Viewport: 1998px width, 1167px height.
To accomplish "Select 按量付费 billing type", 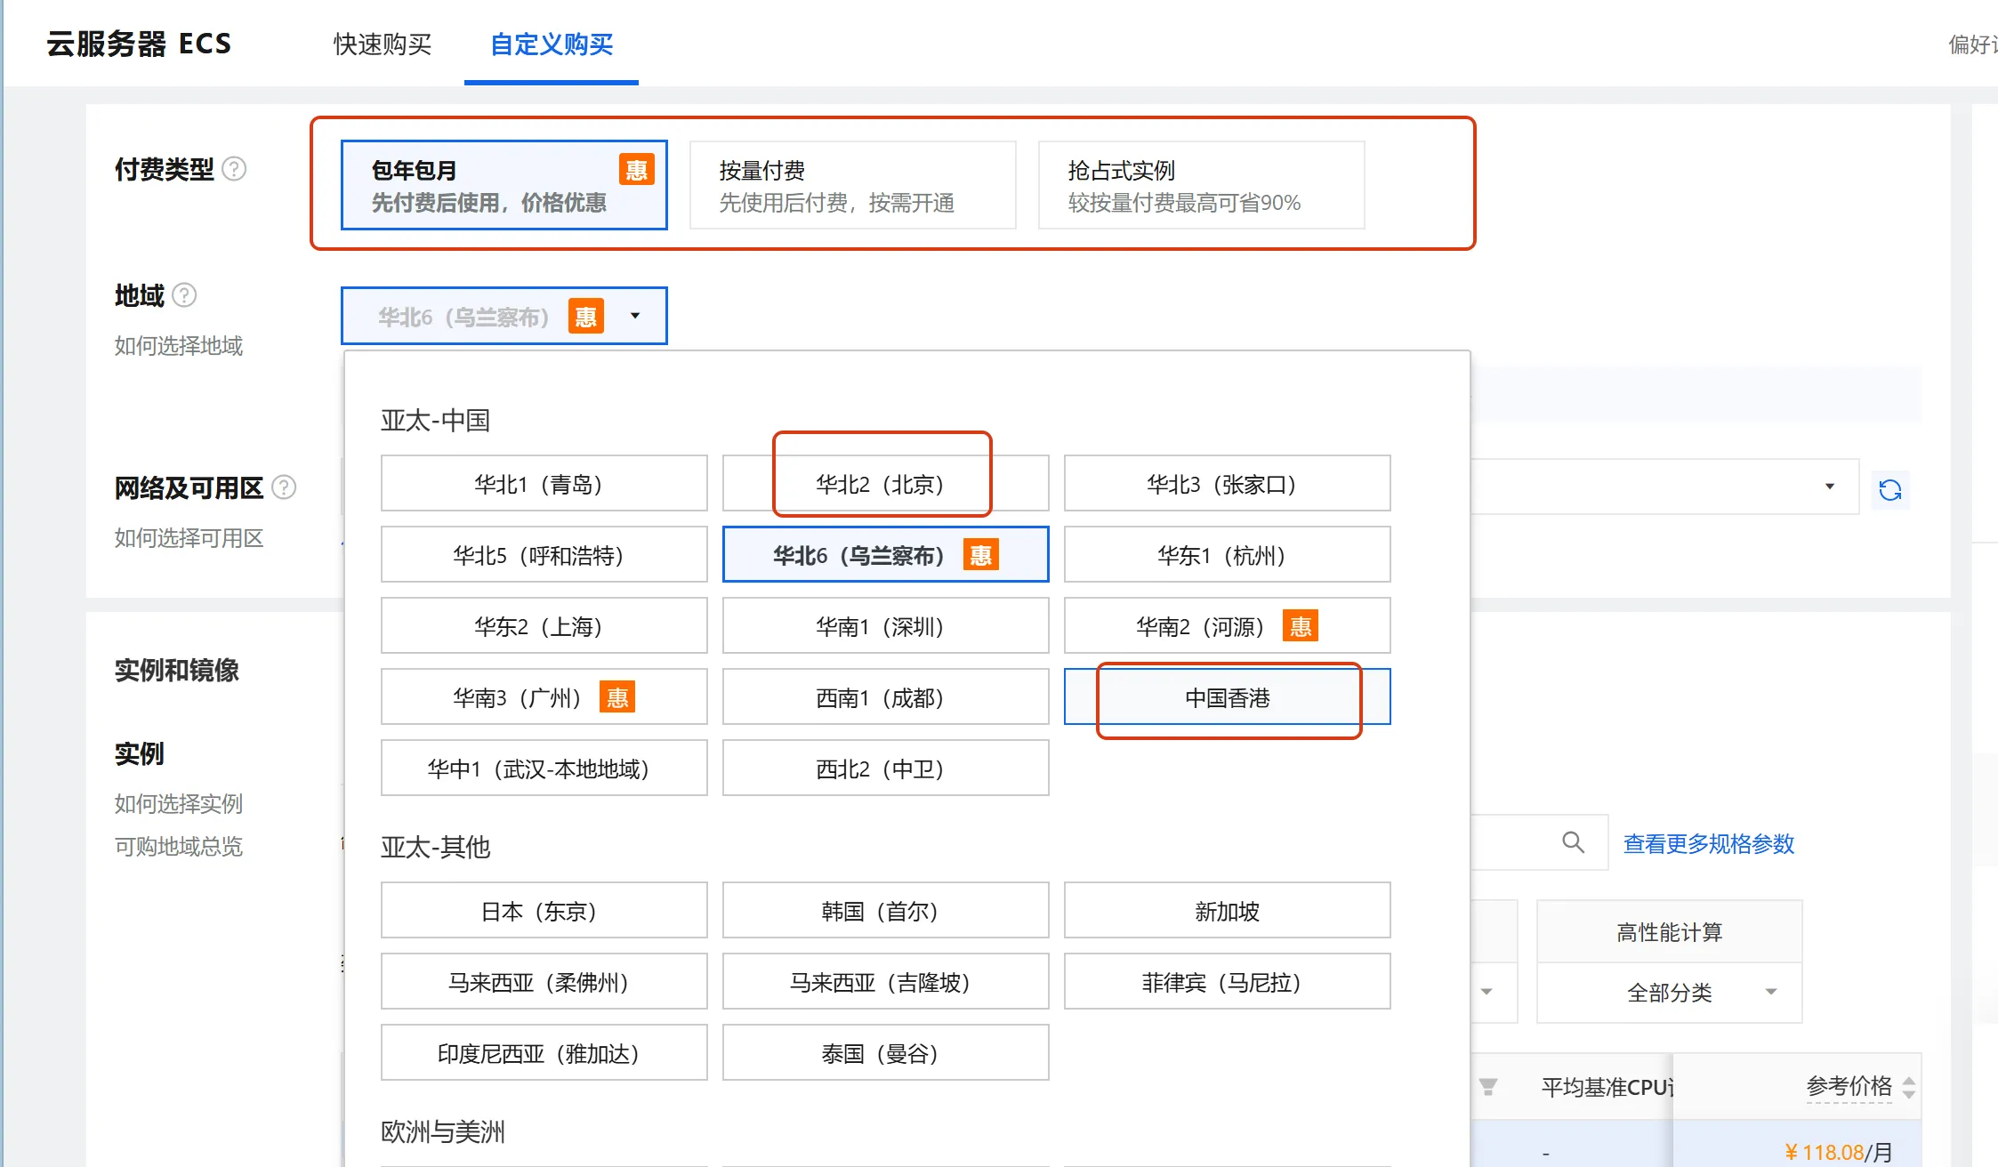I will (853, 185).
